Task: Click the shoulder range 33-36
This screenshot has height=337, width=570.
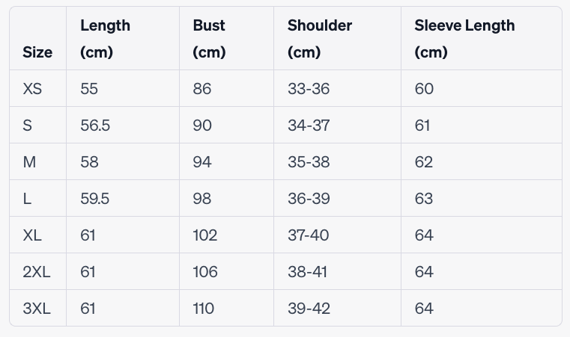Action: pos(309,89)
